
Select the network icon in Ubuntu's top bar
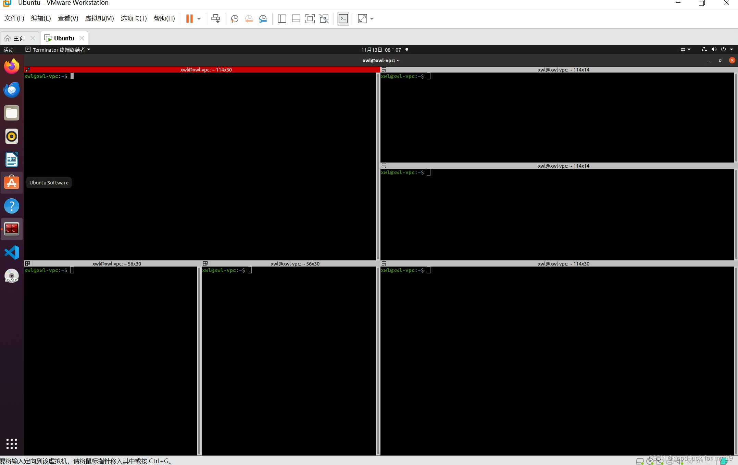tap(704, 50)
